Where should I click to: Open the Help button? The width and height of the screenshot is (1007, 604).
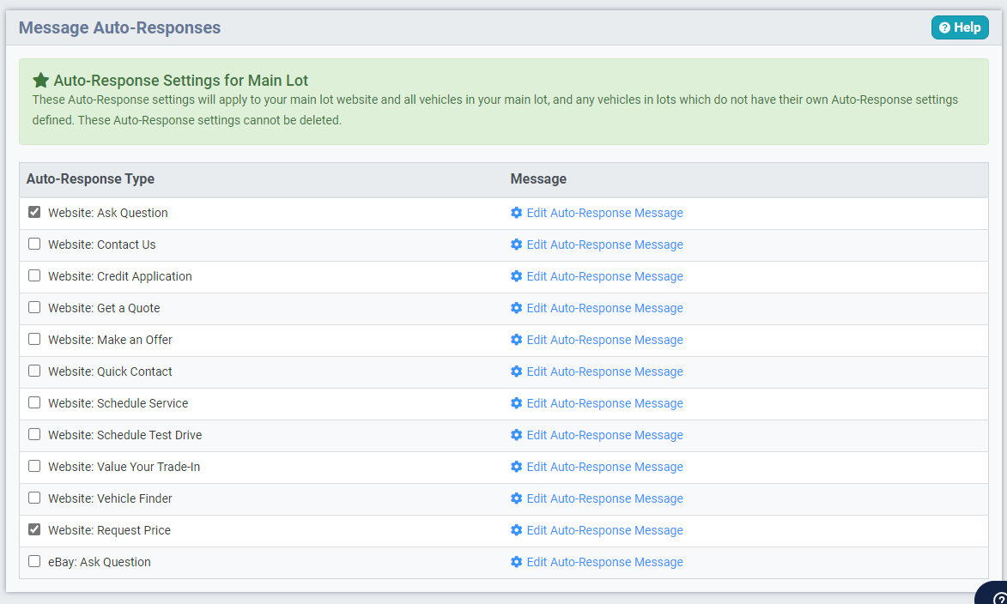[960, 27]
